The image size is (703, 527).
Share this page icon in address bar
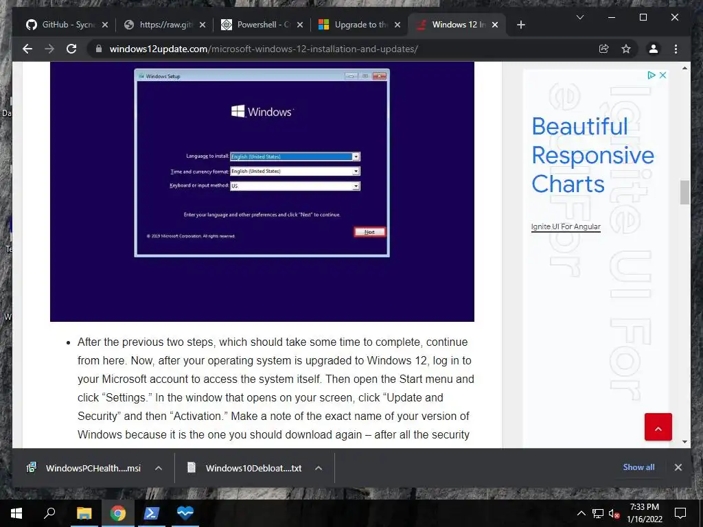pyautogui.click(x=604, y=49)
